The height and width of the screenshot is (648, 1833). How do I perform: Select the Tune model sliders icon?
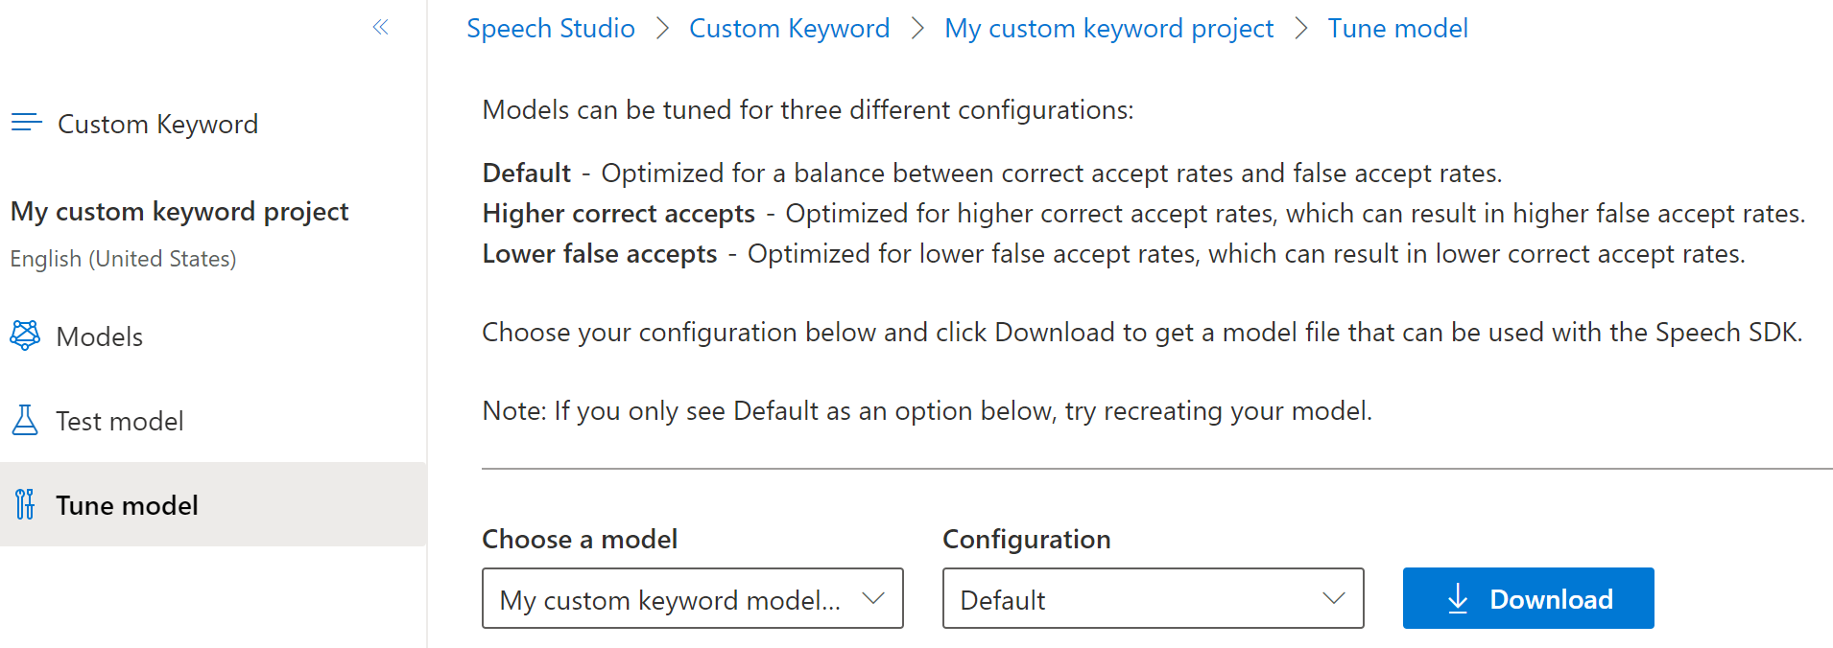click(24, 504)
